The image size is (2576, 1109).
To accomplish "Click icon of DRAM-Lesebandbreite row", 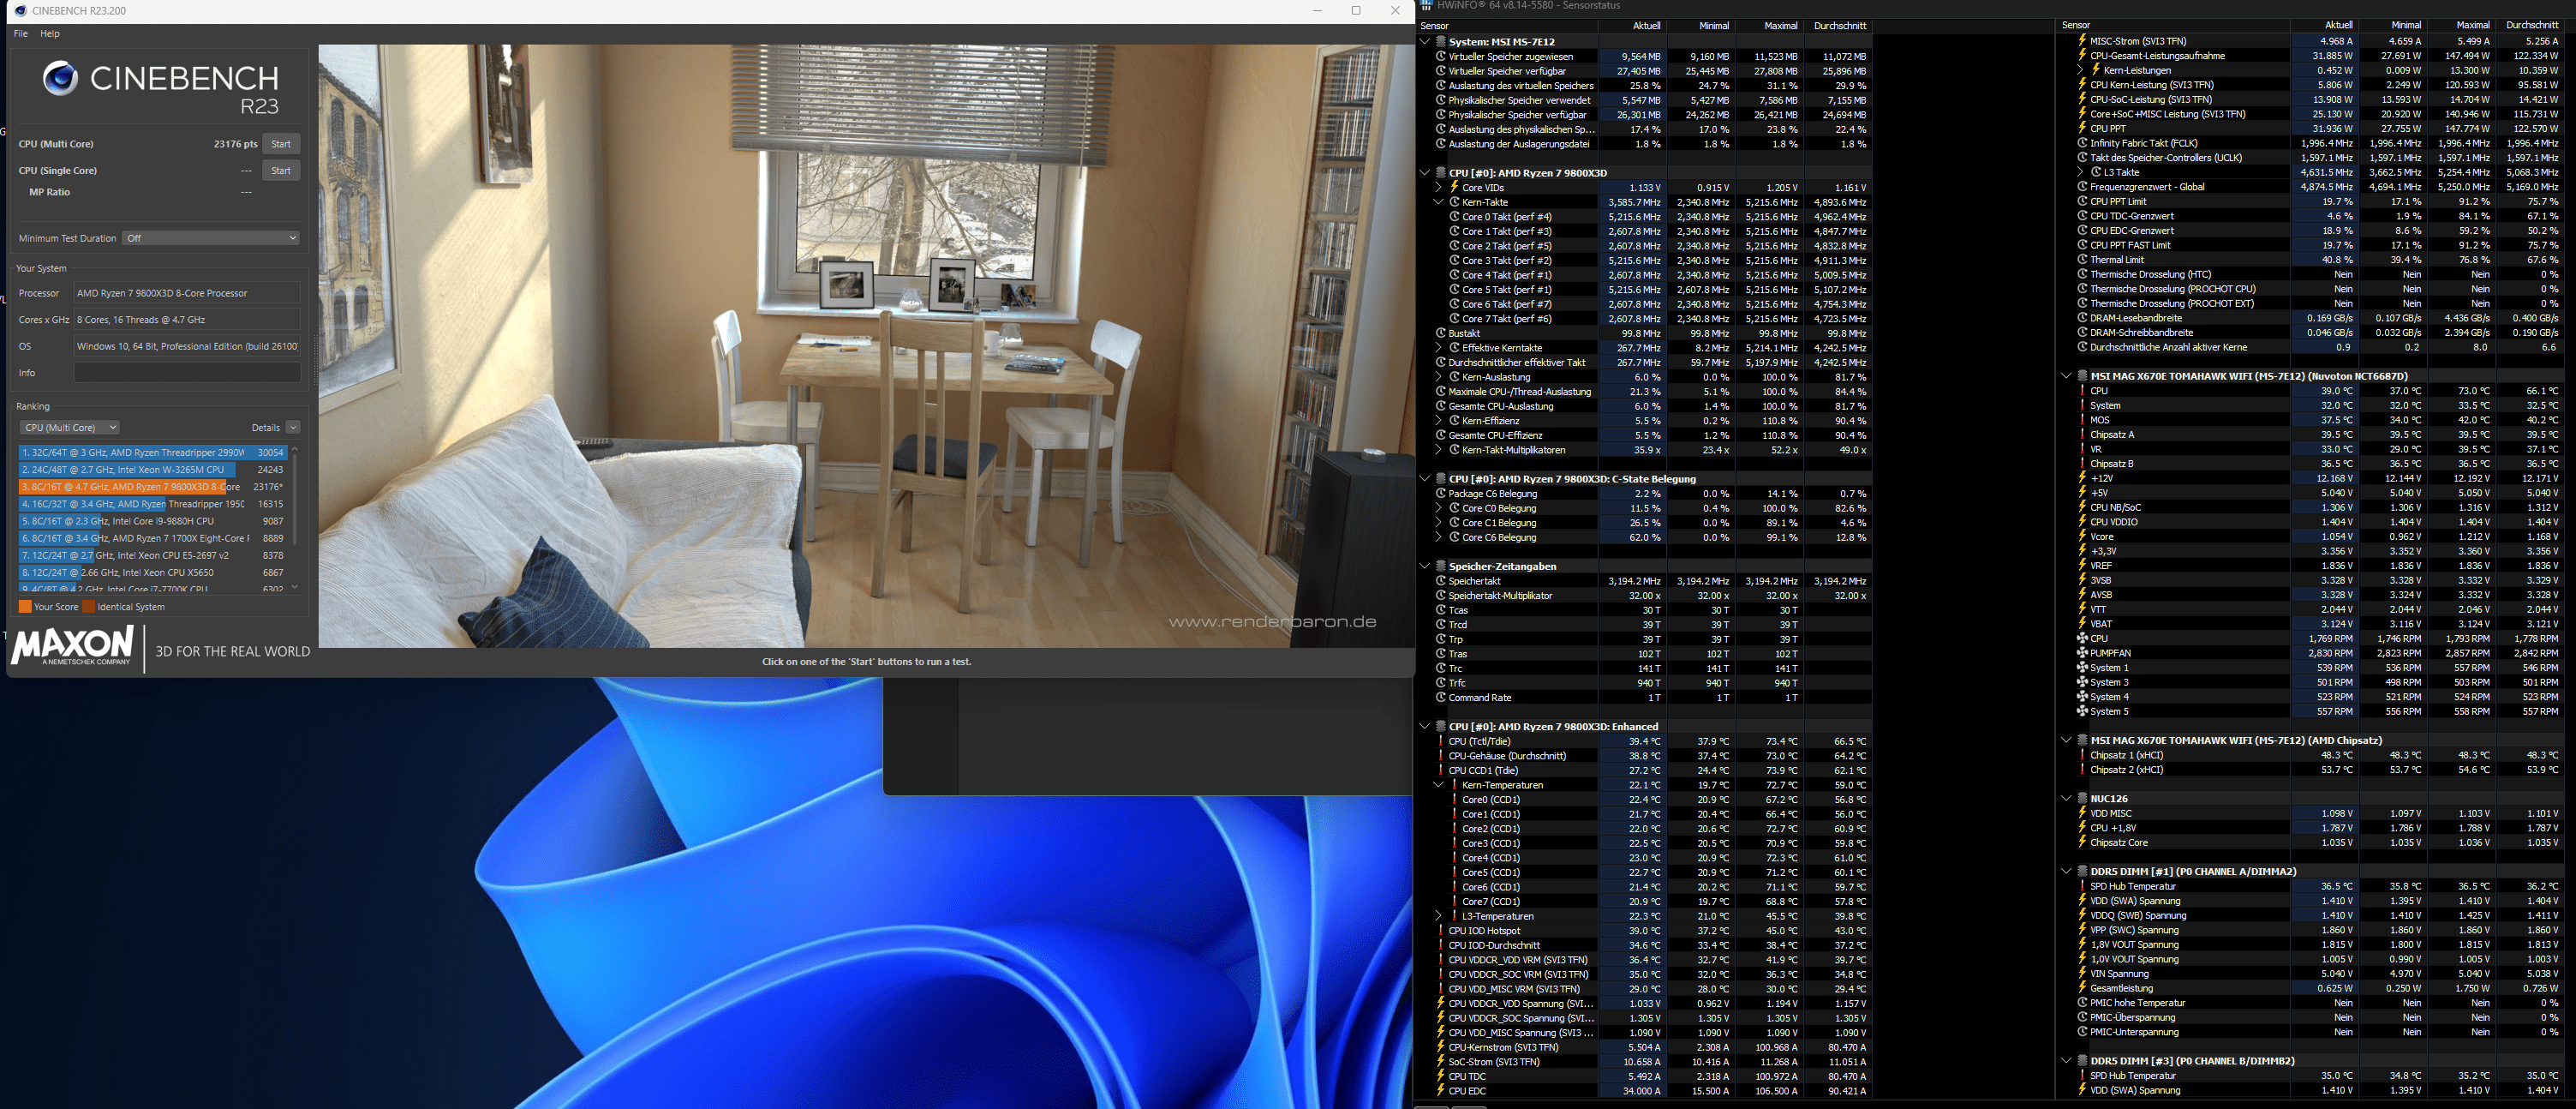I will click(2083, 318).
